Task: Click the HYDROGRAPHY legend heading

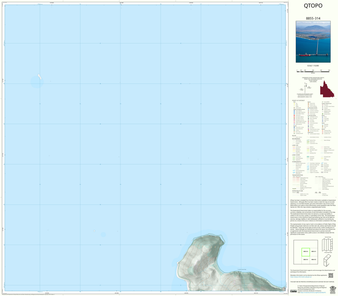Action: (x=297, y=161)
